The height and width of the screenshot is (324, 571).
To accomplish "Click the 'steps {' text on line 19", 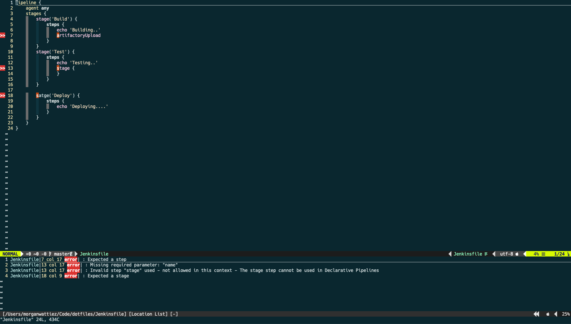I will [55, 101].
